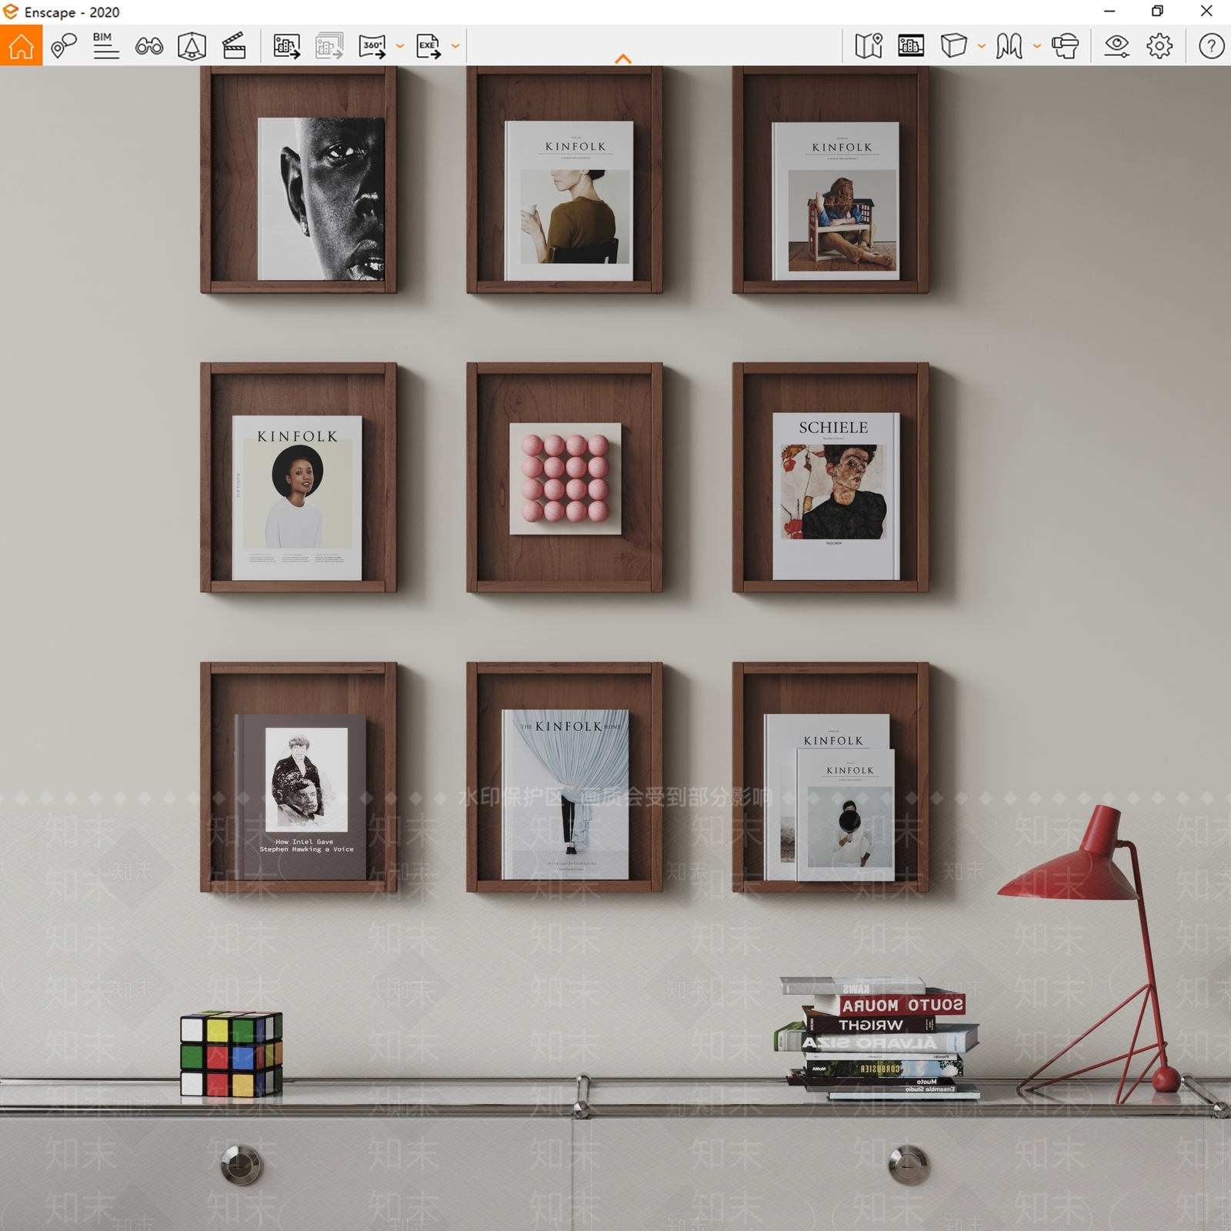Screen dimensions: 1231x1231
Task: Open visual settings eye icon
Action: tap(1116, 46)
